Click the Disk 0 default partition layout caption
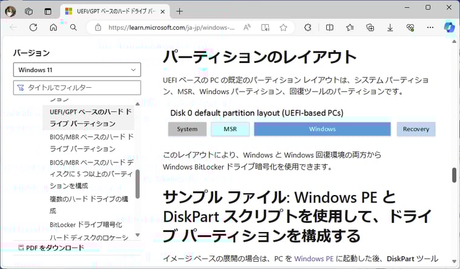The width and height of the screenshot is (460, 269). click(x=257, y=113)
